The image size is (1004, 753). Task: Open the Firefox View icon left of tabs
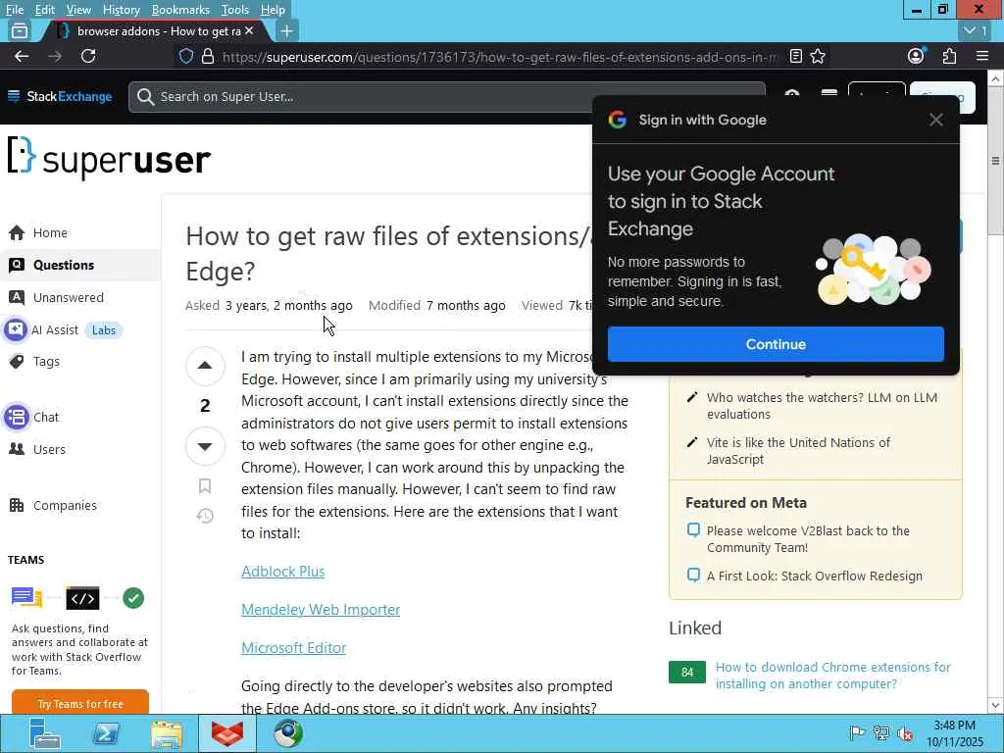[x=20, y=30]
